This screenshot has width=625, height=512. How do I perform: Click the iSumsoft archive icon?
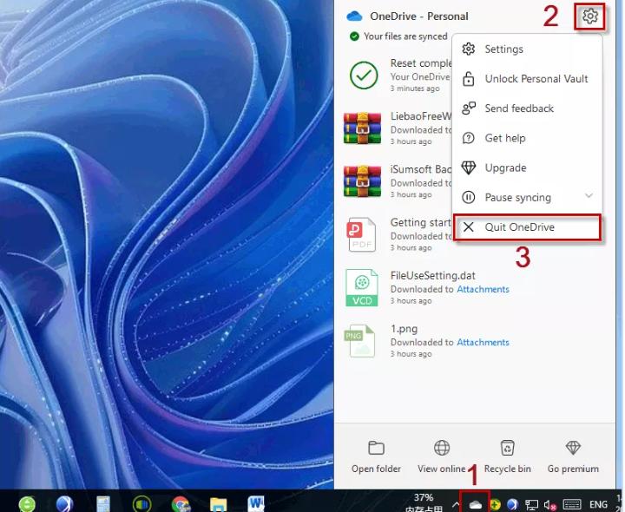click(x=362, y=181)
